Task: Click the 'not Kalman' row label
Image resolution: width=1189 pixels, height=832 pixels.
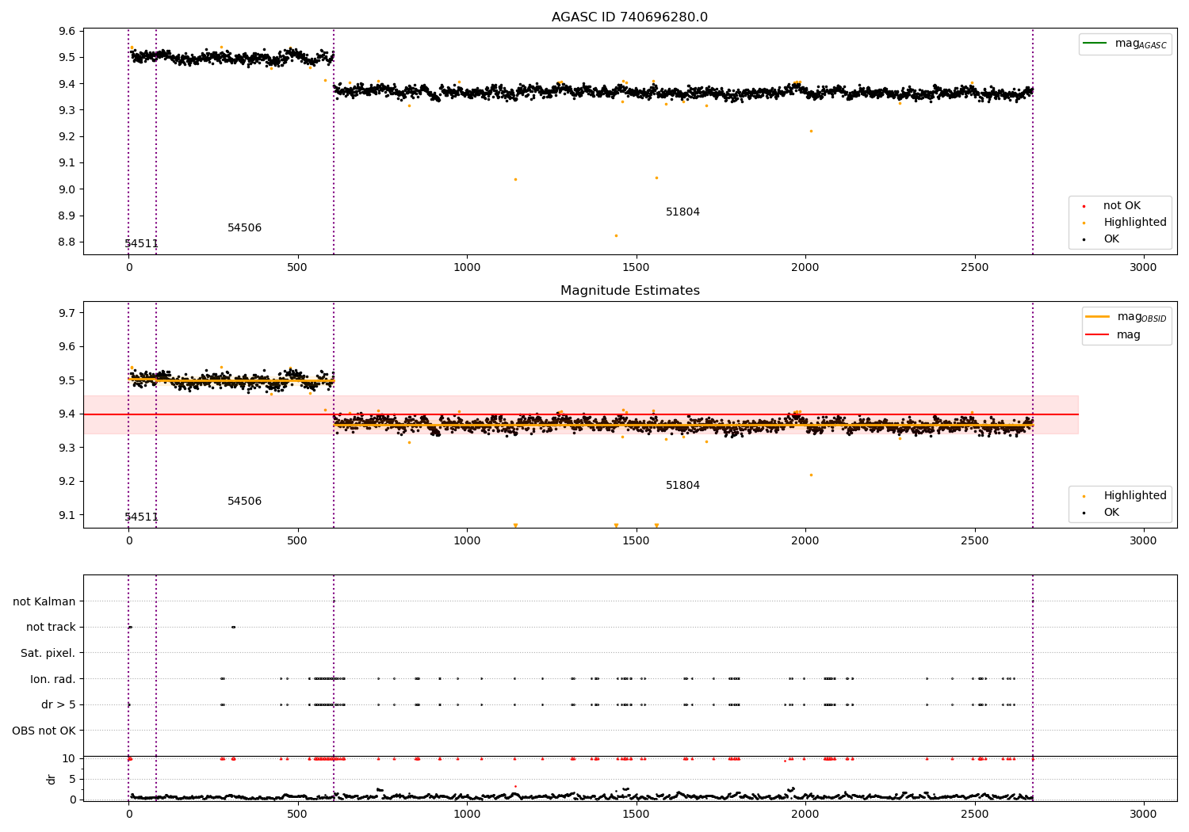Action: 44,601
